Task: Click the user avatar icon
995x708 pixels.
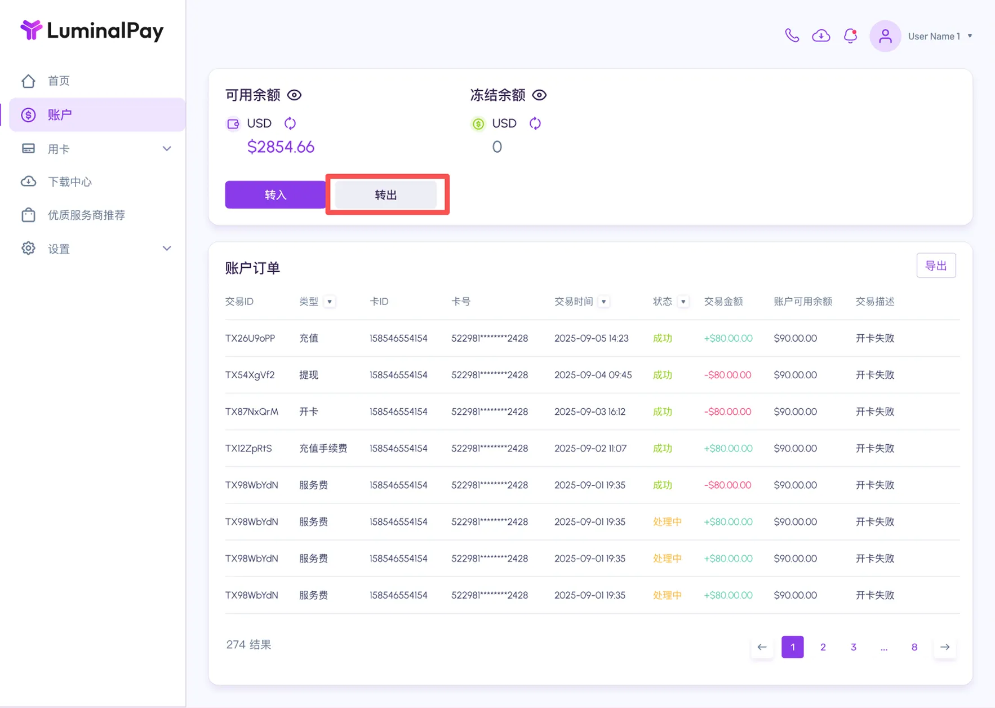Action: pos(885,36)
